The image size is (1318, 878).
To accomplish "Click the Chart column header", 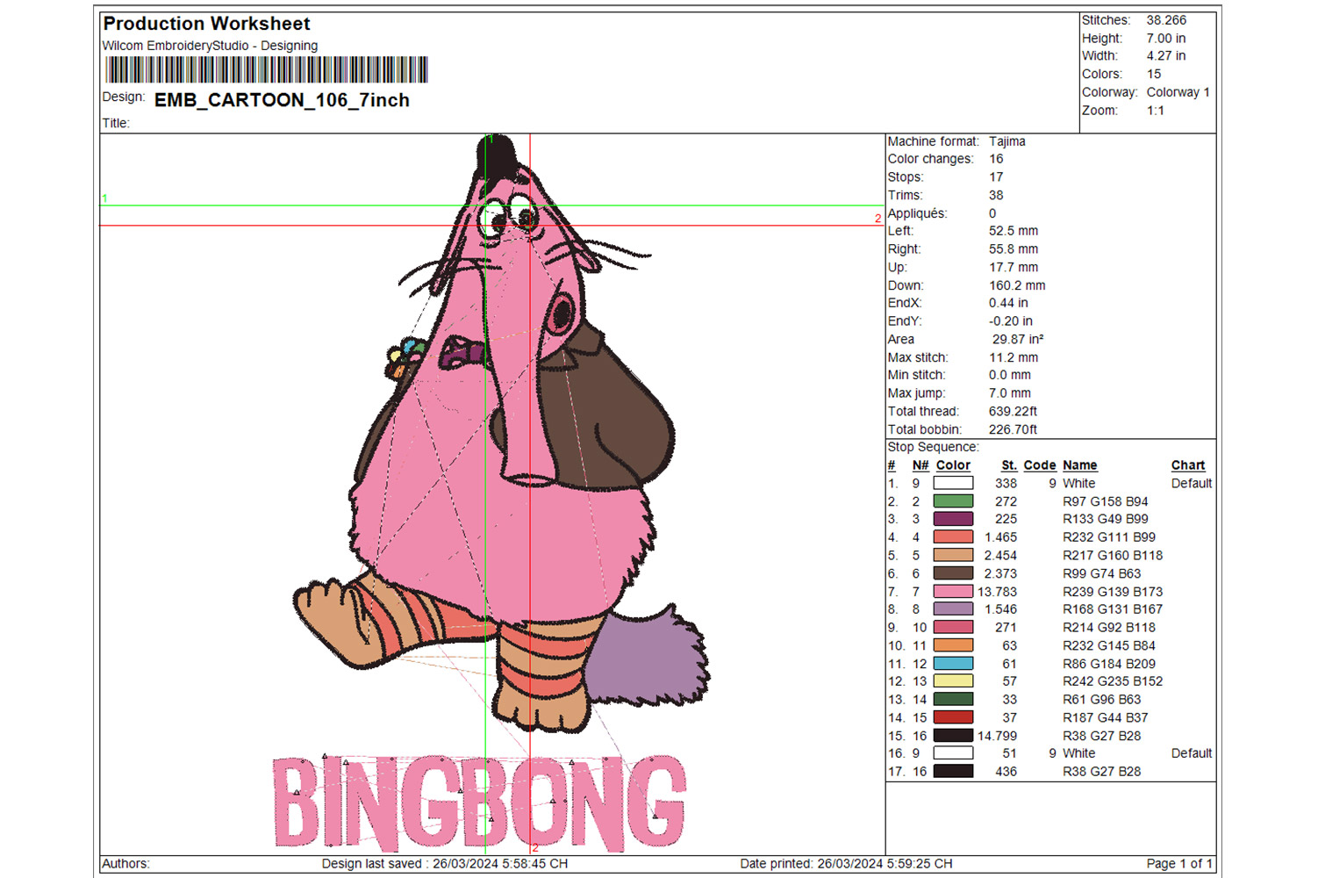I will click(1187, 465).
